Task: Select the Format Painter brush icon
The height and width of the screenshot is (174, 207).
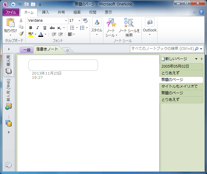Action: click(x=21, y=34)
